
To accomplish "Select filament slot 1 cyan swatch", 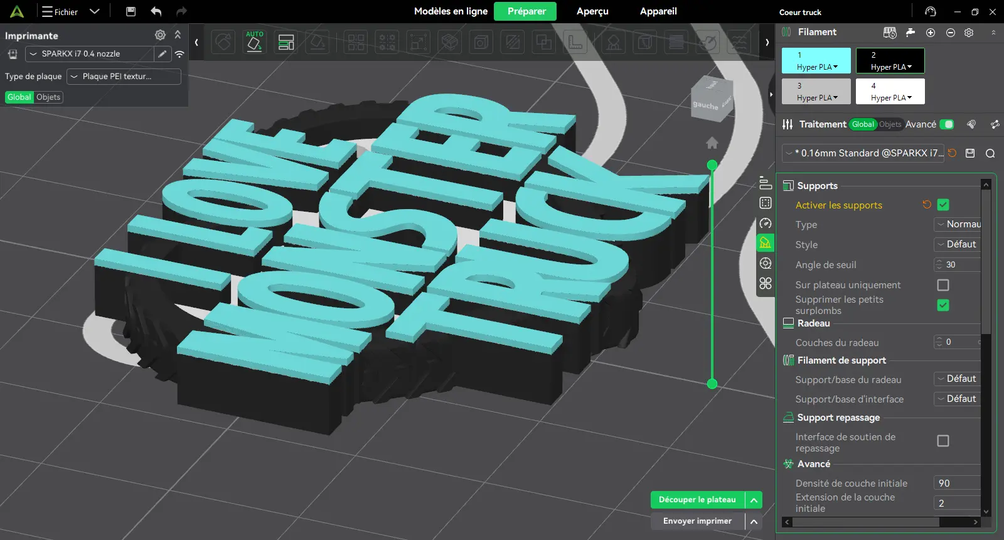I will (x=816, y=61).
